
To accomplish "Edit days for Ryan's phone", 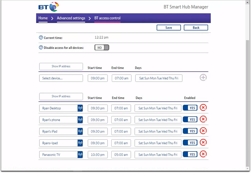I will [x=158, y=120].
